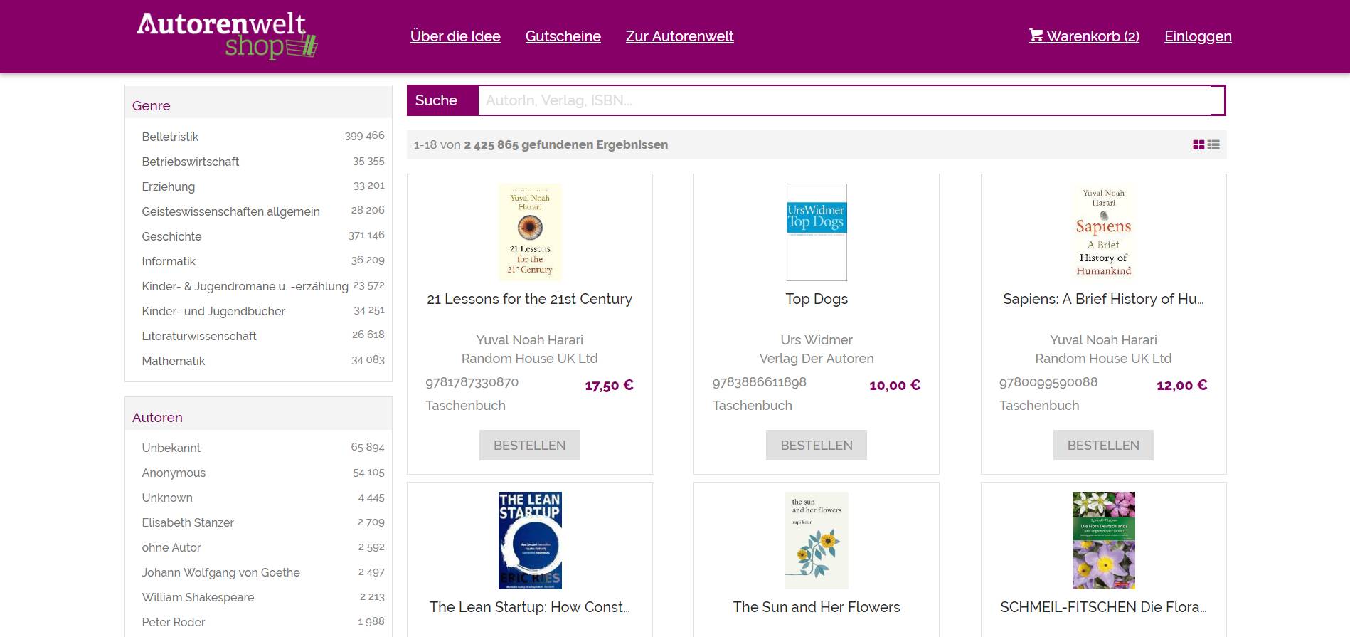Open The Sun and Her Flowers cover
1350x637 pixels.
click(x=817, y=540)
